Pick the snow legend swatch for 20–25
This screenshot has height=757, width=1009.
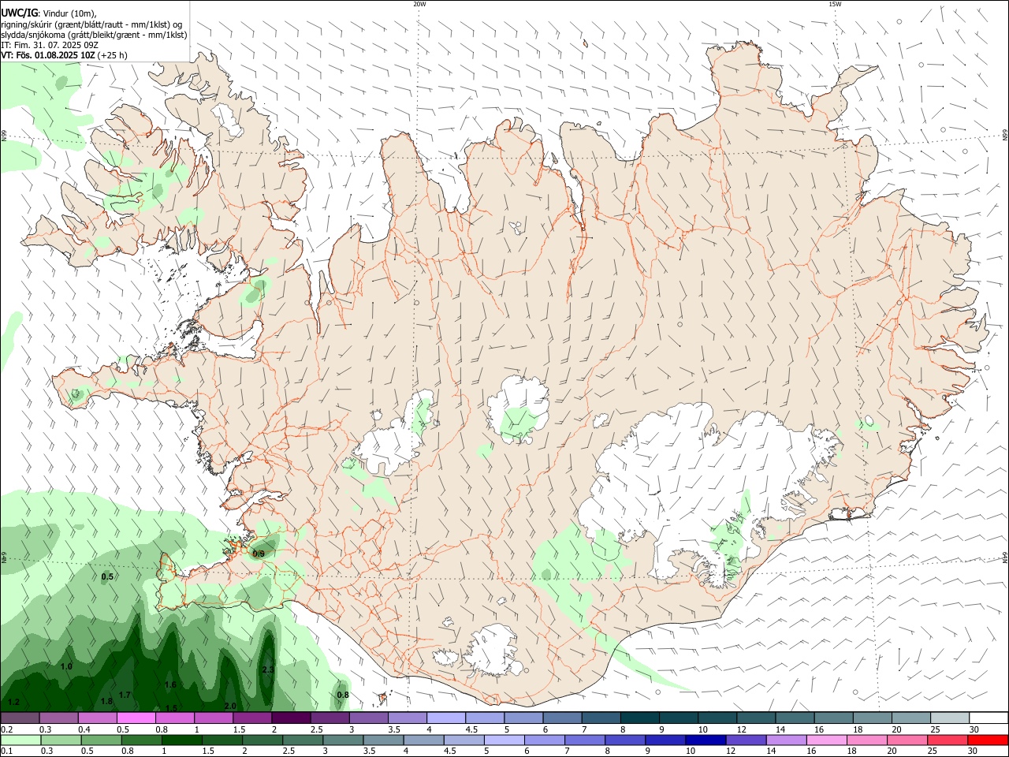pyautogui.click(x=910, y=718)
